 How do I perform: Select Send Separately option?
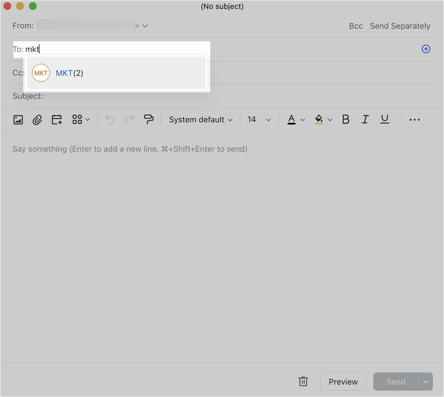pos(400,26)
